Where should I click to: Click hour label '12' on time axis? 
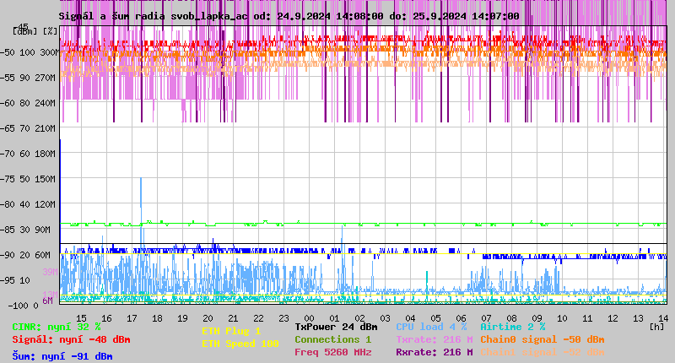click(x=613, y=318)
